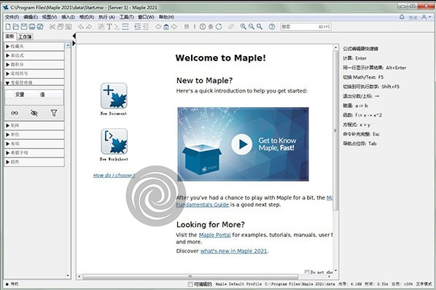This screenshot has height=290, width=436.
Task: Open the 帮助(H) menu
Action: (166, 17)
